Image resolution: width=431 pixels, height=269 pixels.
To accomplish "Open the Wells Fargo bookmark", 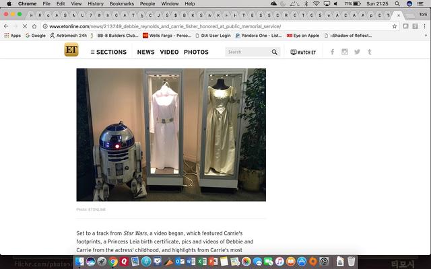I will pyautogui.click(x=167, y=36).
